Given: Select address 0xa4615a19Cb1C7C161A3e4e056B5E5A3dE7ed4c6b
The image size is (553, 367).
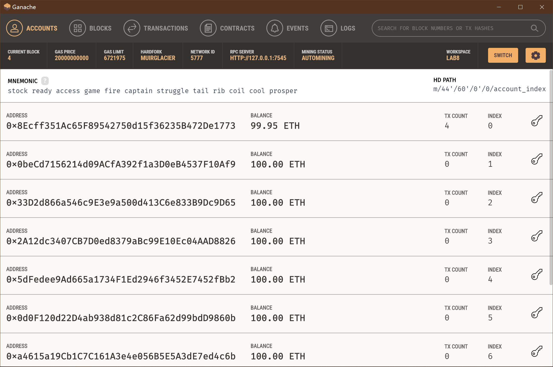Looking at the screenshot, I should [x=121, y=356].
